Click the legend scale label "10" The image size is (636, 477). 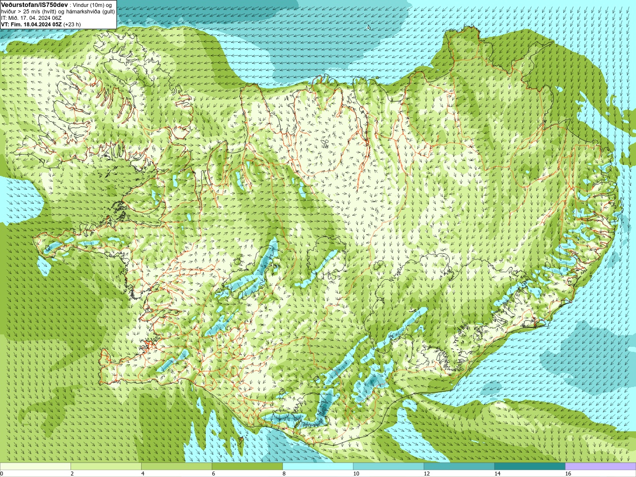356,474
